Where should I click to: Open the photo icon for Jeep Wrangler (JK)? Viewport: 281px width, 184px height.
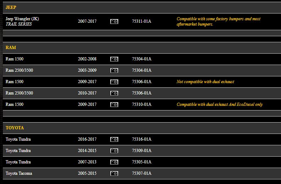(x=114, y=22)
